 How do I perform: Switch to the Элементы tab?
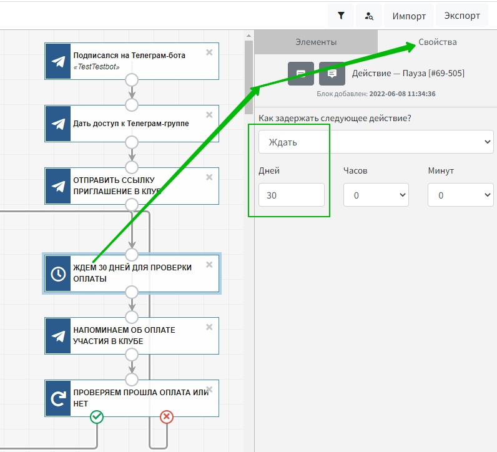click(x=316, y=42)
